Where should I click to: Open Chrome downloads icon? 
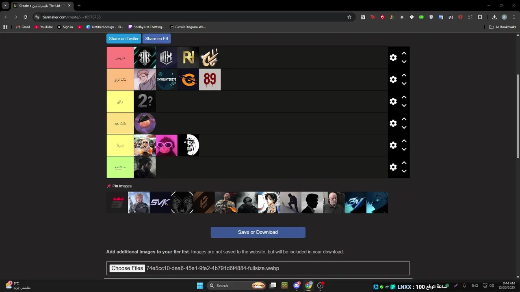[x=494, y=17]
